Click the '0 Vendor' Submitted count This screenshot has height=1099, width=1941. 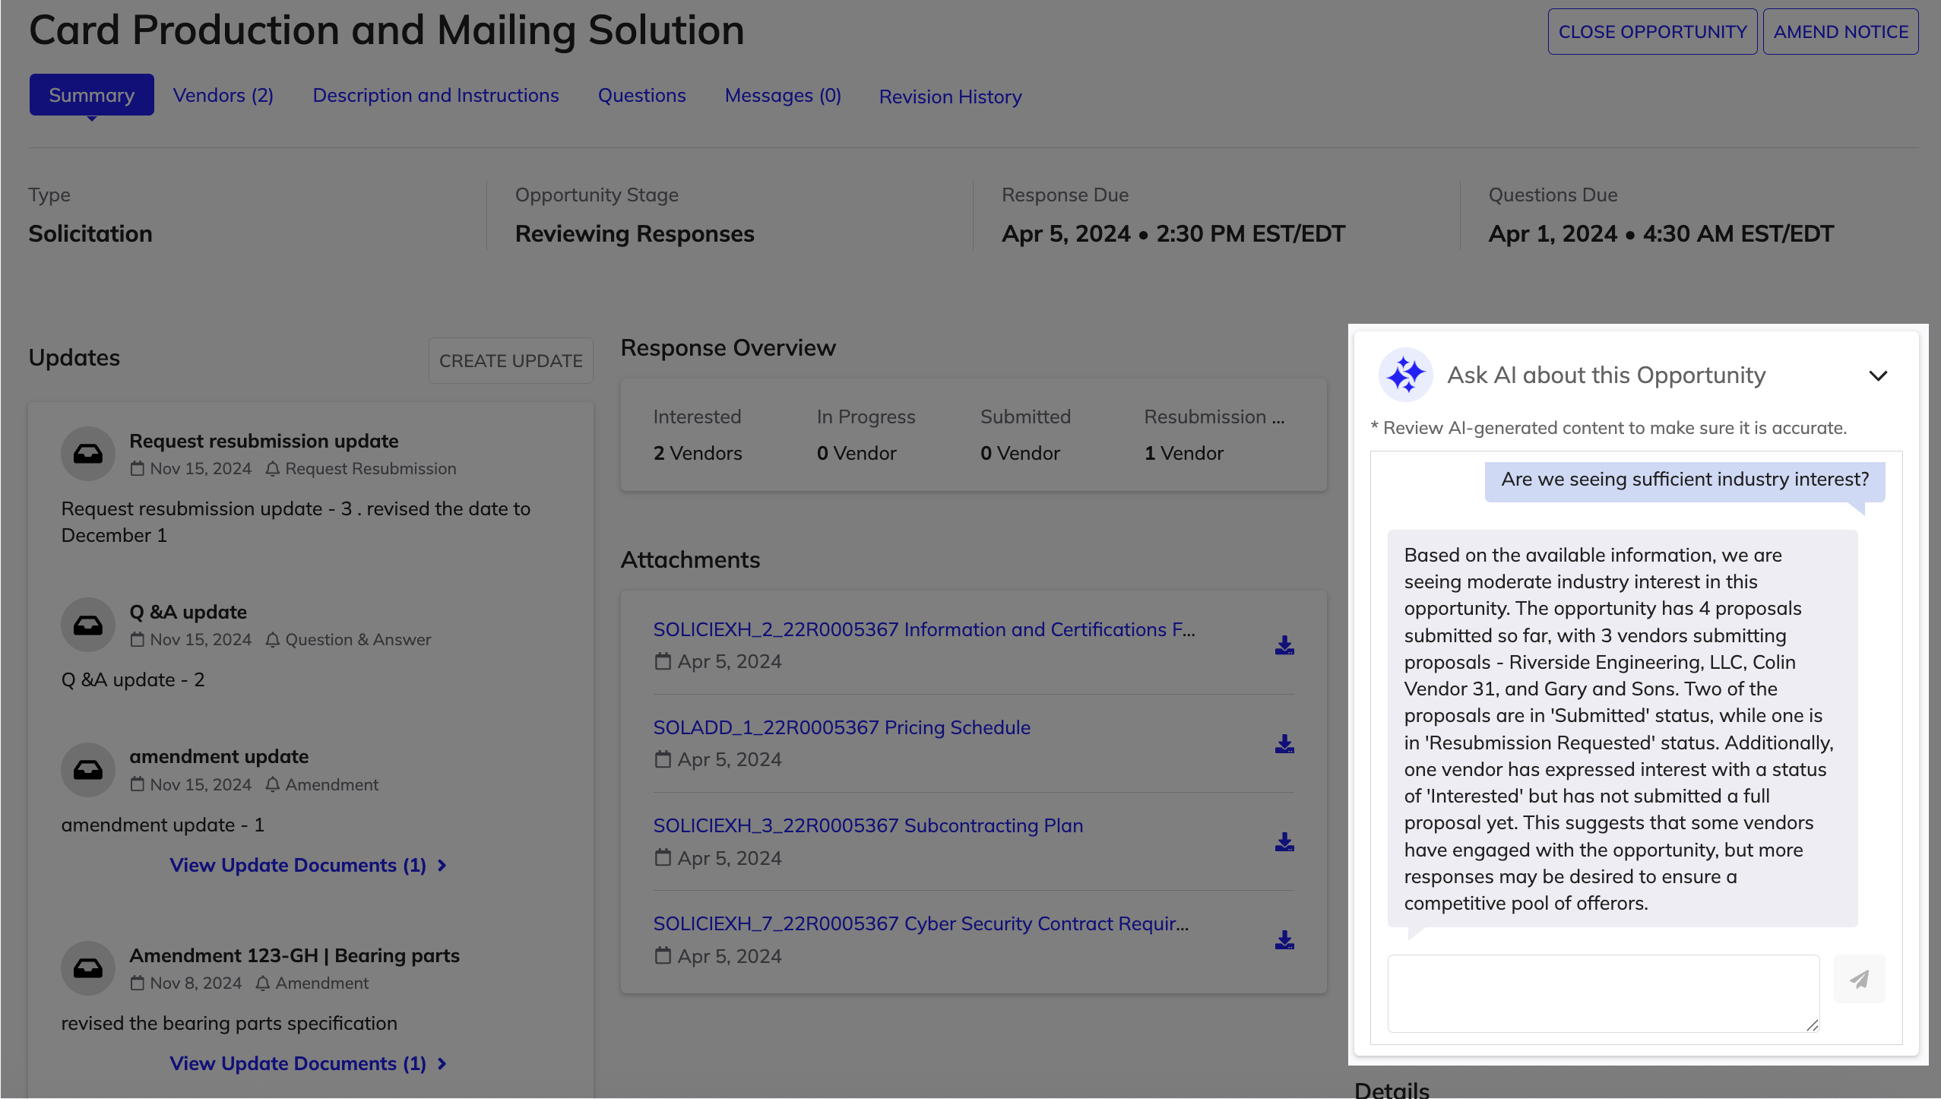point(1020,453)
